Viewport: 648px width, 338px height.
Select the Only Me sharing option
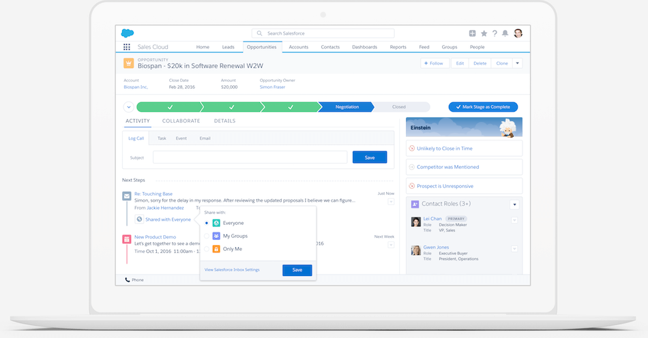click(x=207, y=249)
